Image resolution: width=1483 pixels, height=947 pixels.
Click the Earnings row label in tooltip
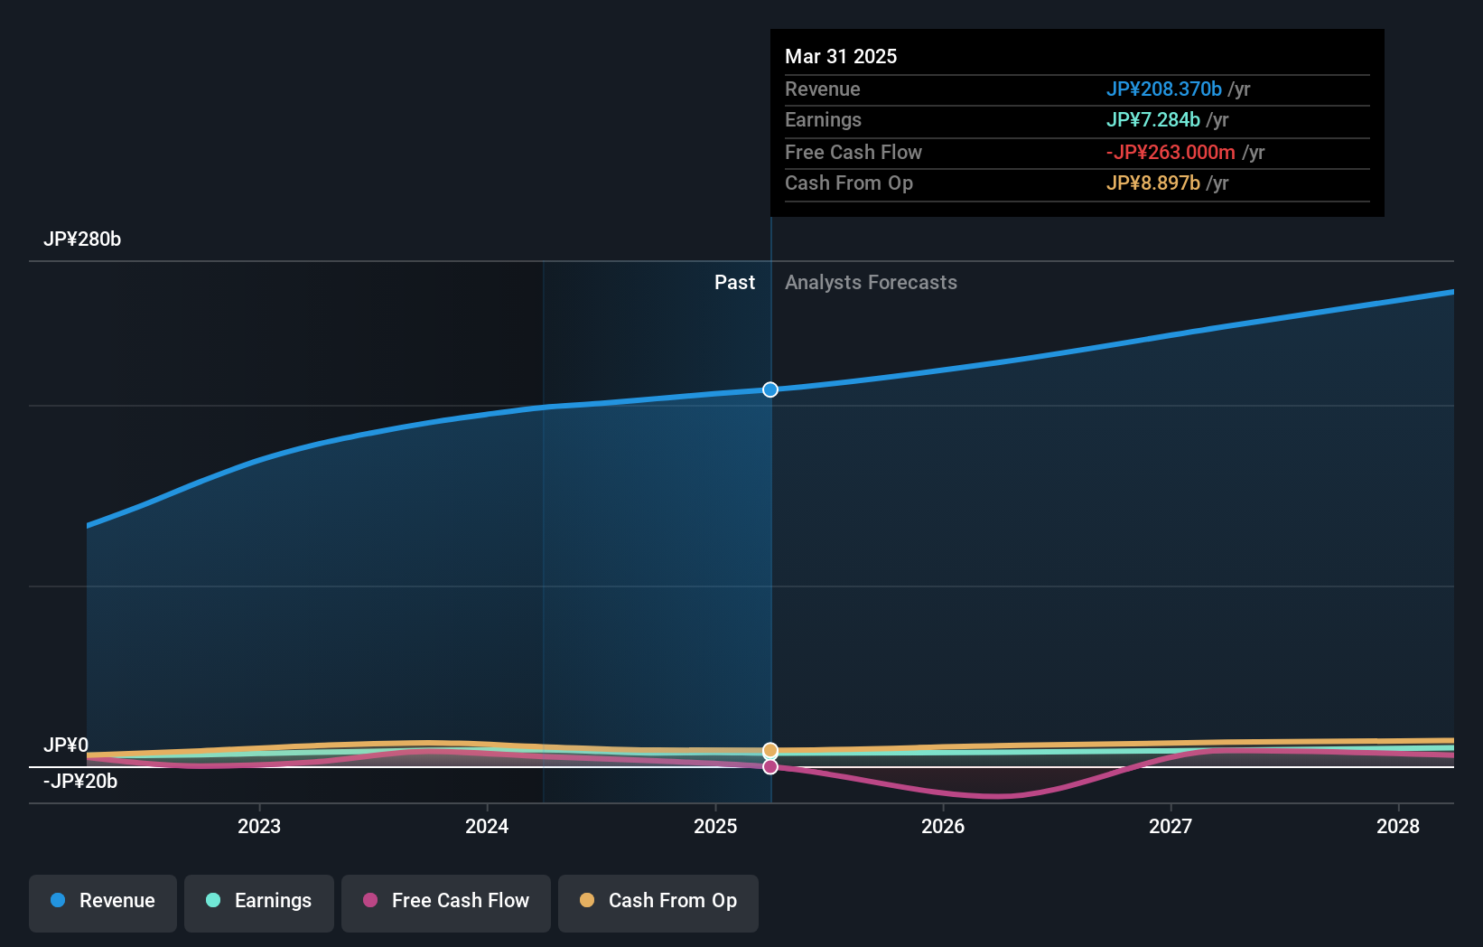[x=823, y=120]
